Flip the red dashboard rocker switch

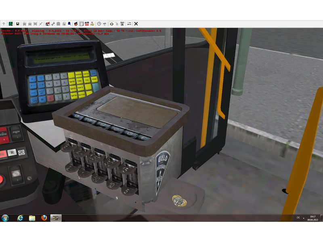click(x=4, y=135)
